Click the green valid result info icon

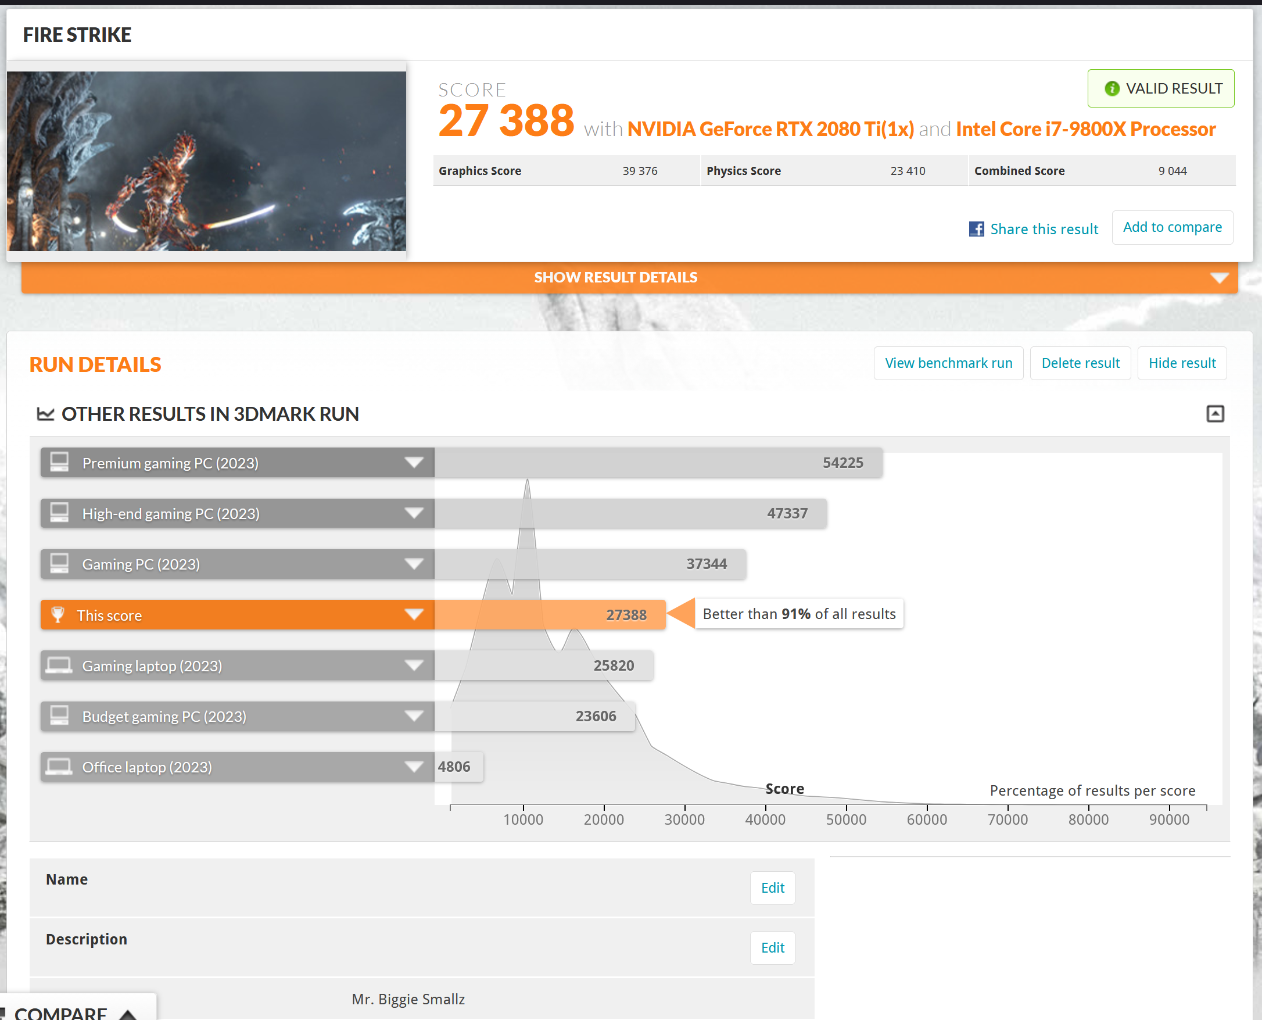point(1112,89)
